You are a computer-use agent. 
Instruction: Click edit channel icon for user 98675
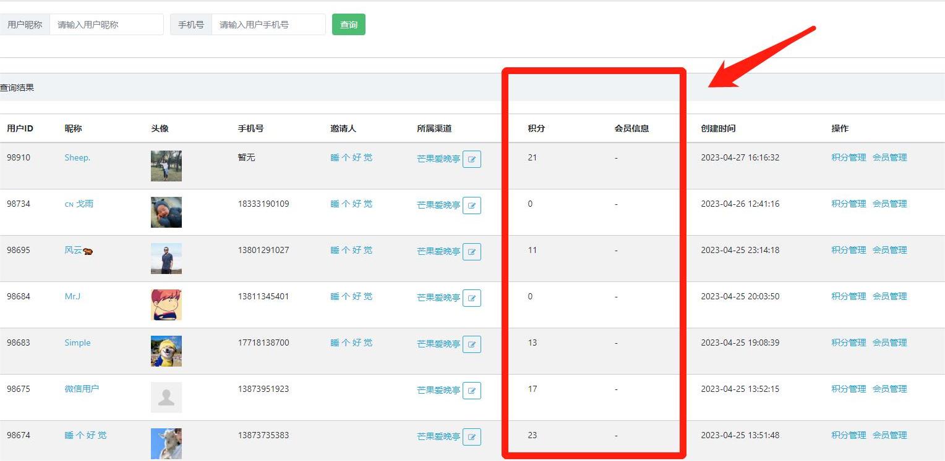click(x=472, y=391)
